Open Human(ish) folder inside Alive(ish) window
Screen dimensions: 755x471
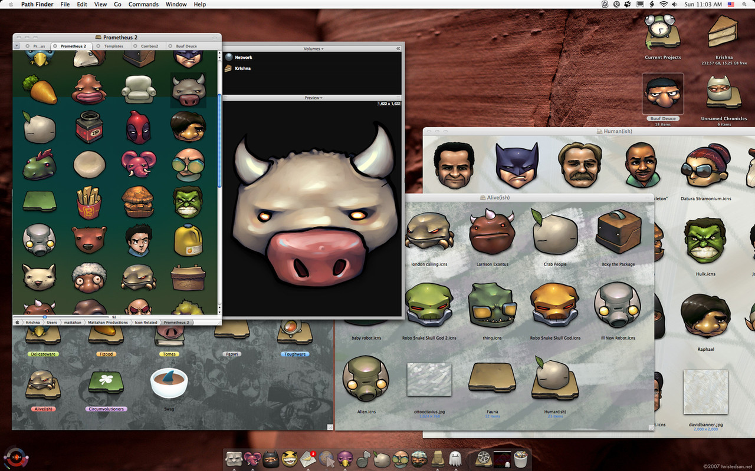tap(555, 378)
